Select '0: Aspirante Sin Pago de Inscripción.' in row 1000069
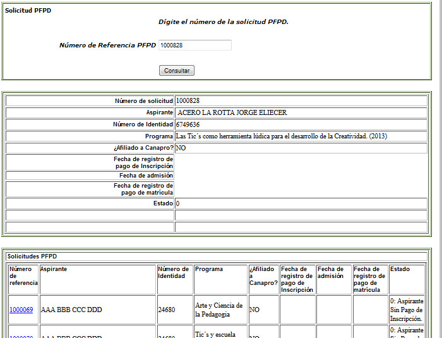The image size is (442, 338). [407, 310]
